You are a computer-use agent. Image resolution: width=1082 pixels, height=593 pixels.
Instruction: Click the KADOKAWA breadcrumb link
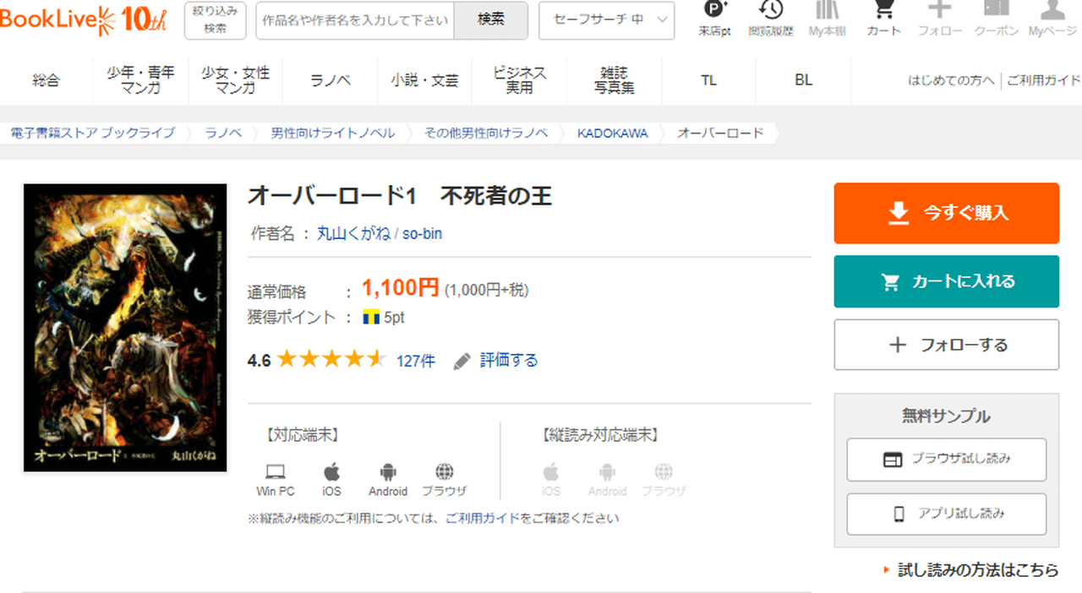[x=612, y=133]
